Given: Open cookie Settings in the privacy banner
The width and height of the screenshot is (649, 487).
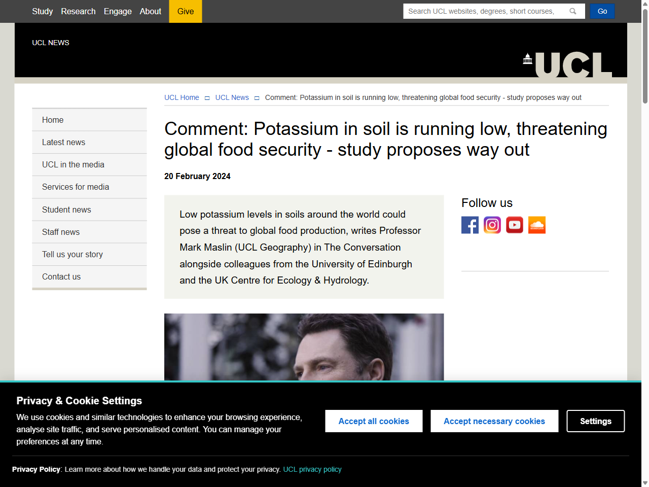Looking at the screenshot, I should pyautogui.click(x=595, y=421).
